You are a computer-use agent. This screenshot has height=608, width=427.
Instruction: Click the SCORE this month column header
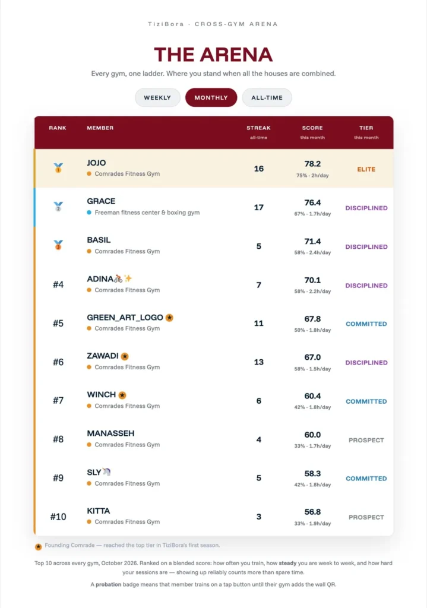[312, 132]
